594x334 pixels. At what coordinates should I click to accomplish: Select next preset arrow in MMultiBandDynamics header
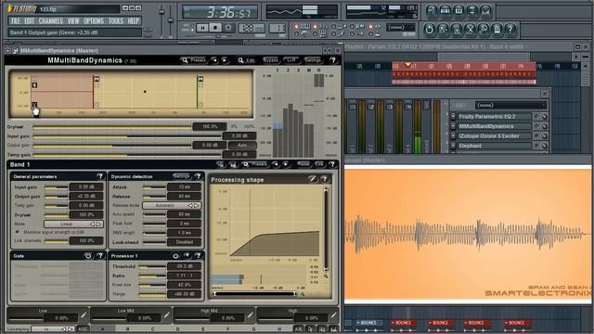225,60
